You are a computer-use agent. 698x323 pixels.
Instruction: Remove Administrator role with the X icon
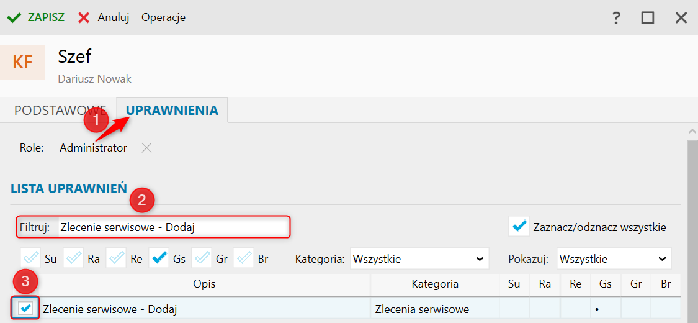(146, 148)
